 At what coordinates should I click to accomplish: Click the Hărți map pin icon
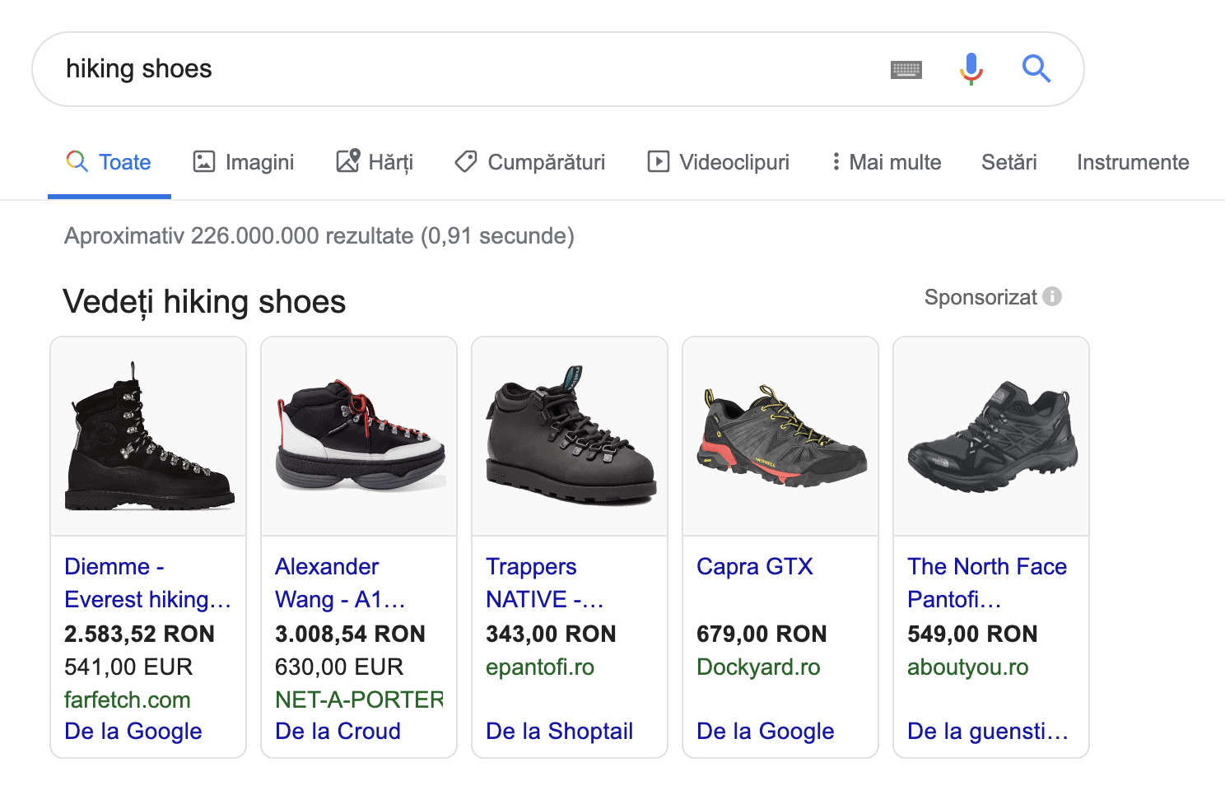tap(348, 160)
